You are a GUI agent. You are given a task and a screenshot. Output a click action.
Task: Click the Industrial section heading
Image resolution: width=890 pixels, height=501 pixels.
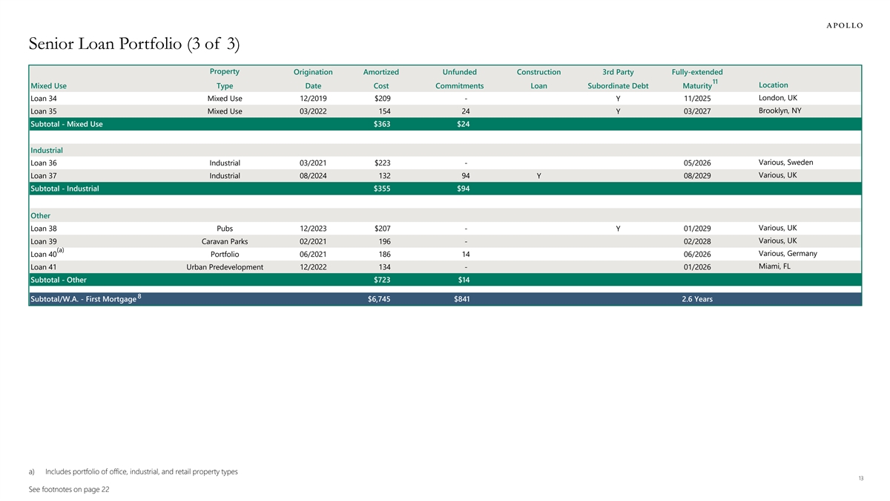click(47, 151)
